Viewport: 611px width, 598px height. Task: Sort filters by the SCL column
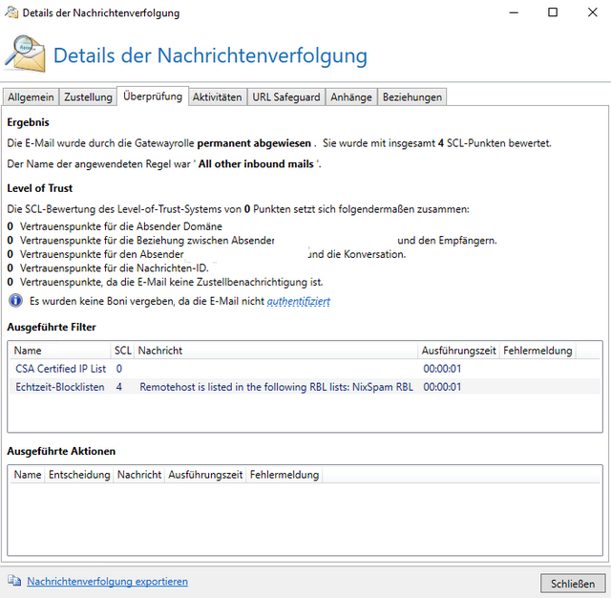(123, 351)
